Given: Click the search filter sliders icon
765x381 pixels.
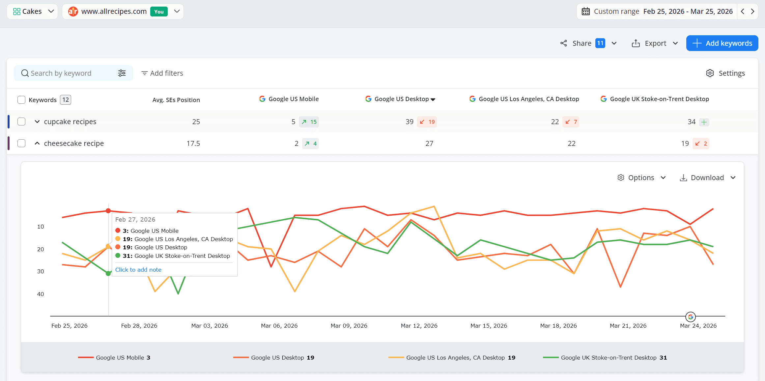Looking at the screenshot, I should 122,73.
